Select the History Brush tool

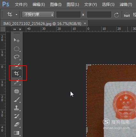pos(17,116)
